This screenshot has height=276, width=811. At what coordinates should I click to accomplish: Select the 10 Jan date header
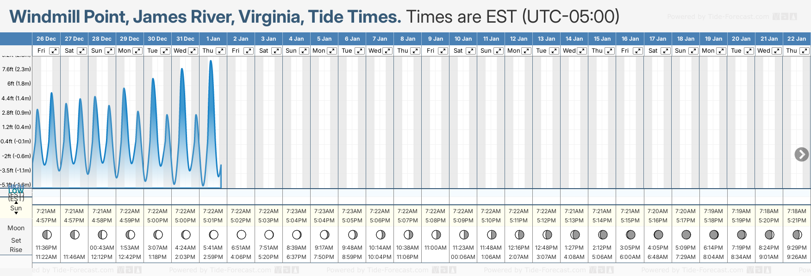(463, 39)
